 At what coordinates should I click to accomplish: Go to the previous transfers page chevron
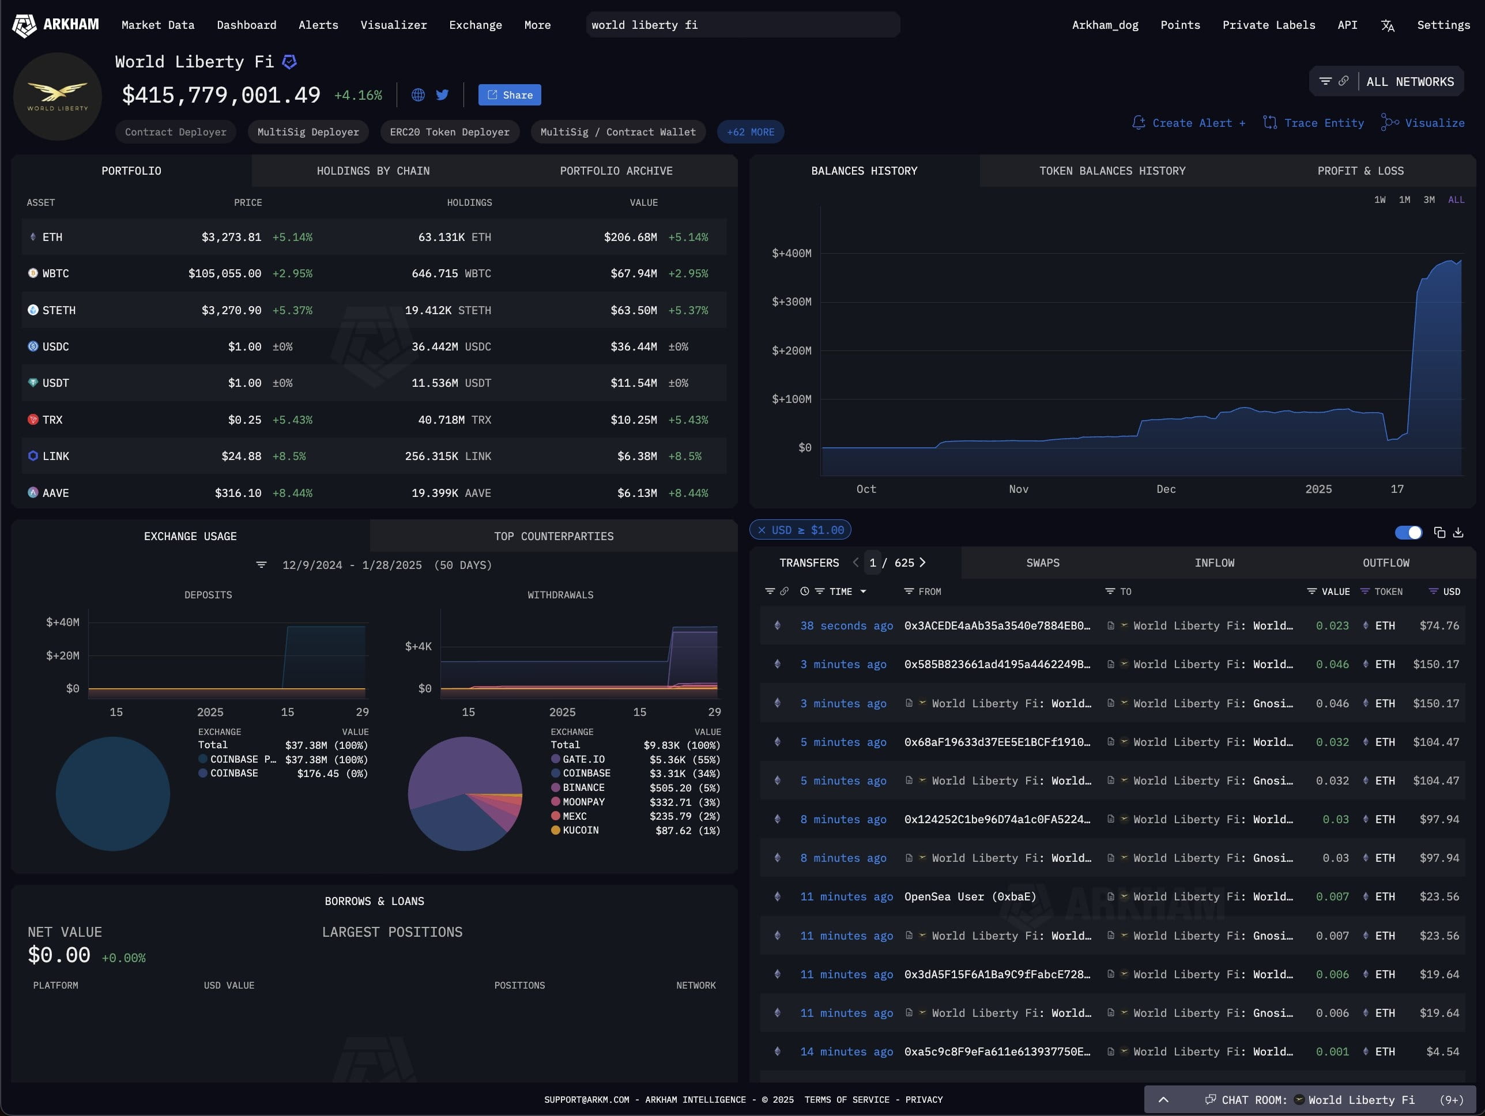click(x=856, y=563)
